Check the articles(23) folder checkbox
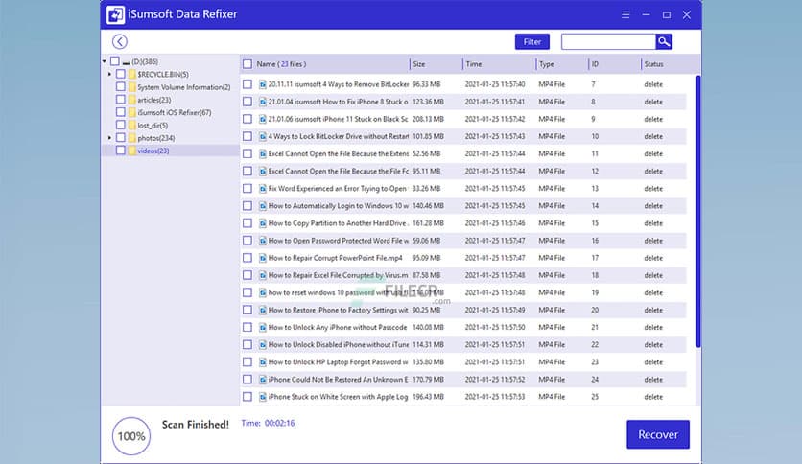 [121, 100]
